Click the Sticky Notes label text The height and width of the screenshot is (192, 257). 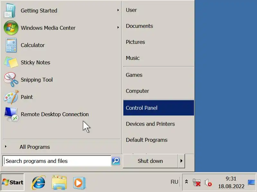tap(35, 62)
